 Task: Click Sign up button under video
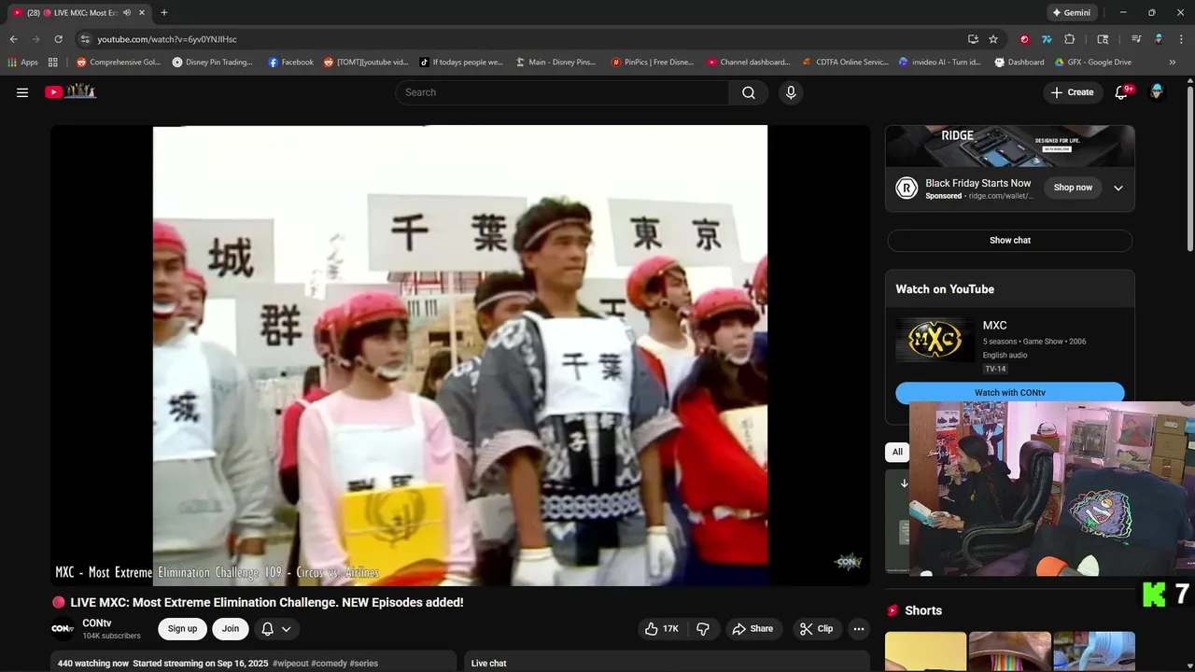[182, 629]
